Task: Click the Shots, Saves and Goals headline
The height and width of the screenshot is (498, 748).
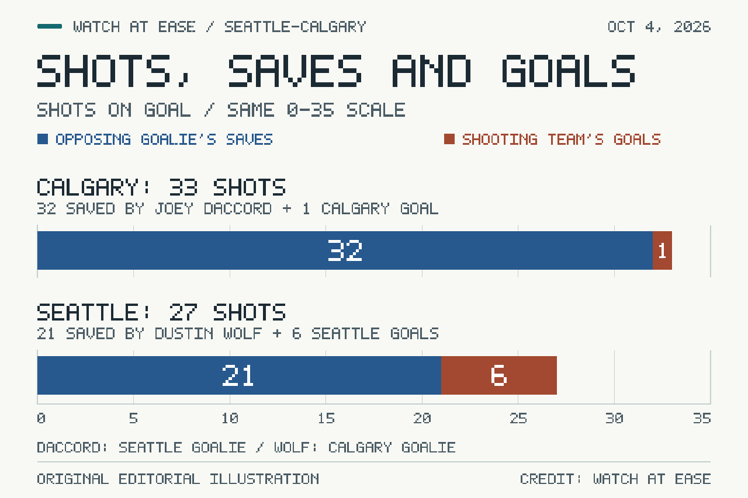Action: [336, 71]
